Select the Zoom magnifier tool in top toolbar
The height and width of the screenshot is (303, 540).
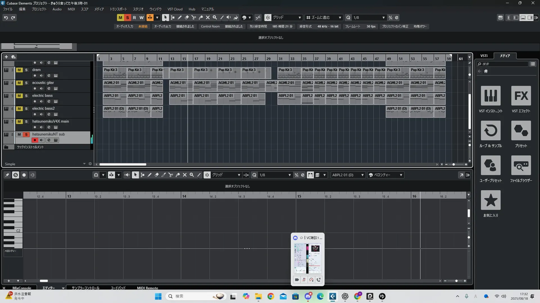215,17
